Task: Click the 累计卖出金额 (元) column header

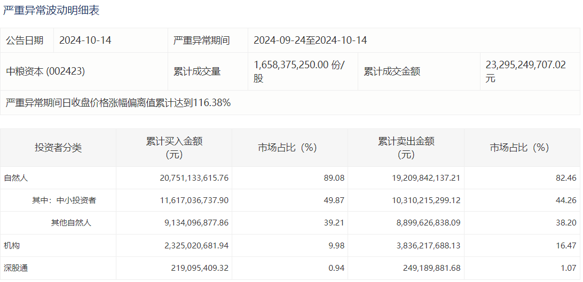Action: coord(406,148)
